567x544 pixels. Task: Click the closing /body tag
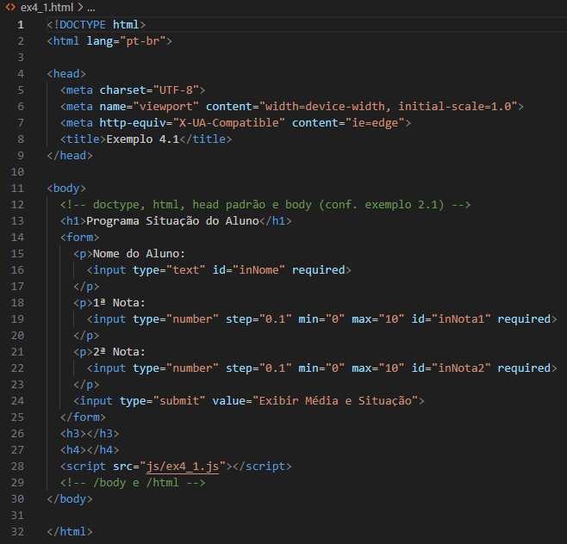pyautogui.click(x=70, y=499)
